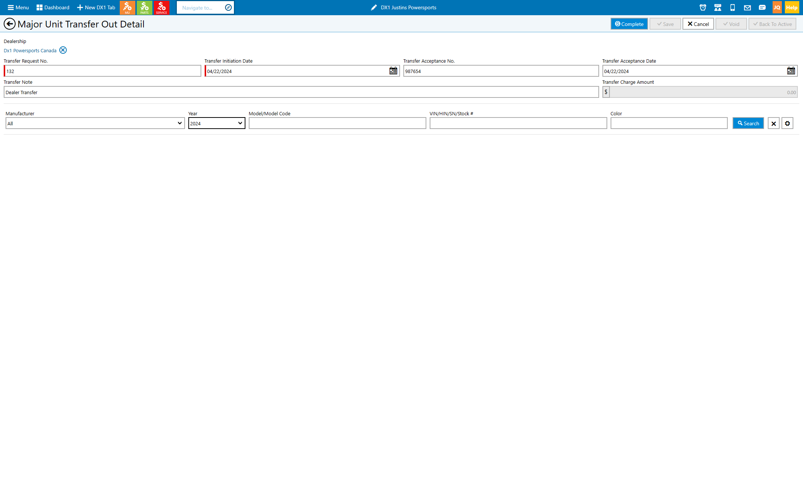The width and height of the screenshot is (803, 493).
Task: Click the Dx1 Powersports Canada link
Action: [30, 51]
